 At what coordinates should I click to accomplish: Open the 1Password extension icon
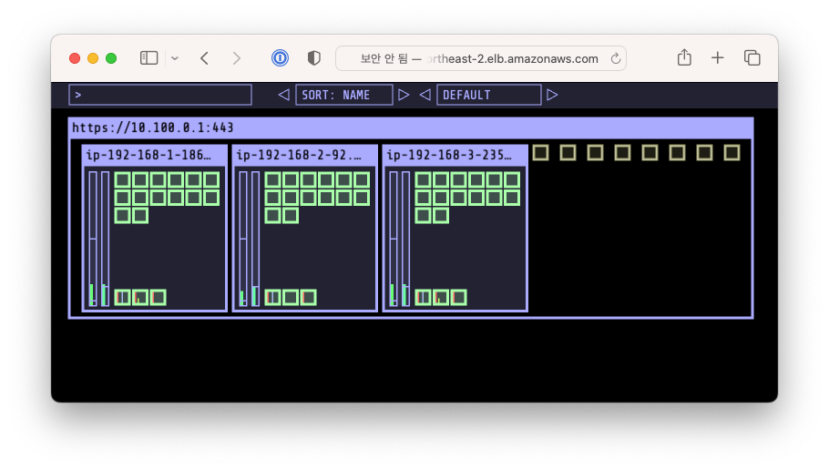click(280, 57)
